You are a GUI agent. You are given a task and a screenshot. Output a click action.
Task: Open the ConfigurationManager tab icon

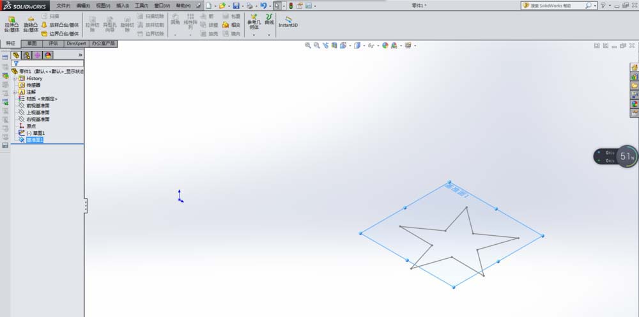[x=37, y=55]
